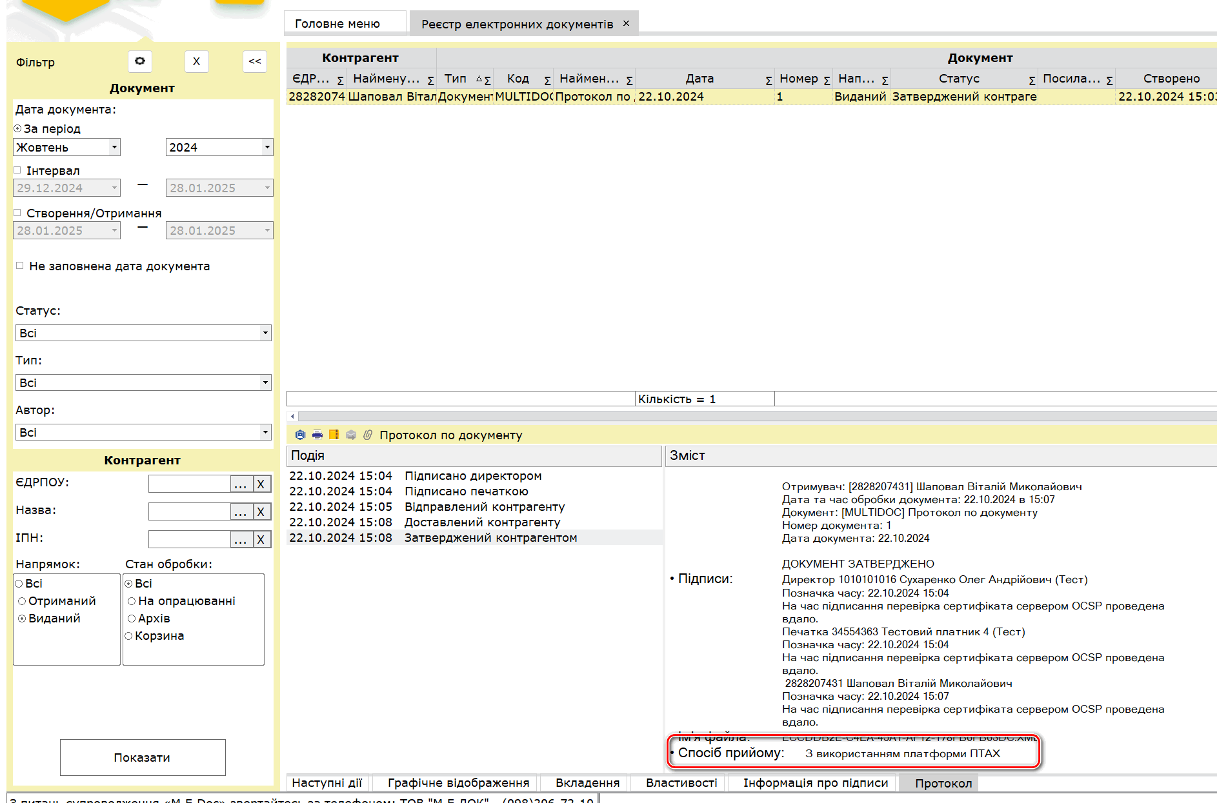
Task: Enable the Інтервал checkbox
Action: point(18,170)
